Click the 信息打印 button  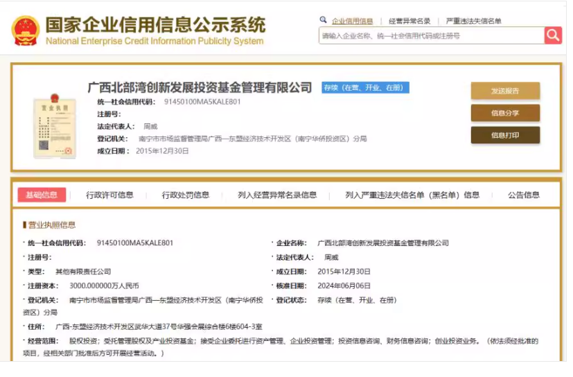505,135
